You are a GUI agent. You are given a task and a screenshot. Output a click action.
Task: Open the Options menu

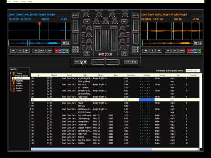[x=23, y=1]
